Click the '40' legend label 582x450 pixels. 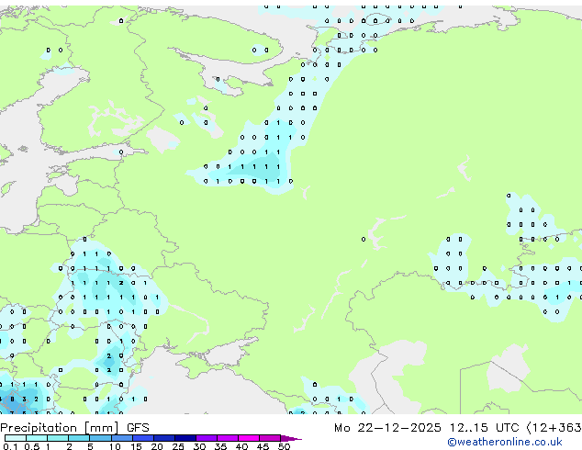(241, 446)
